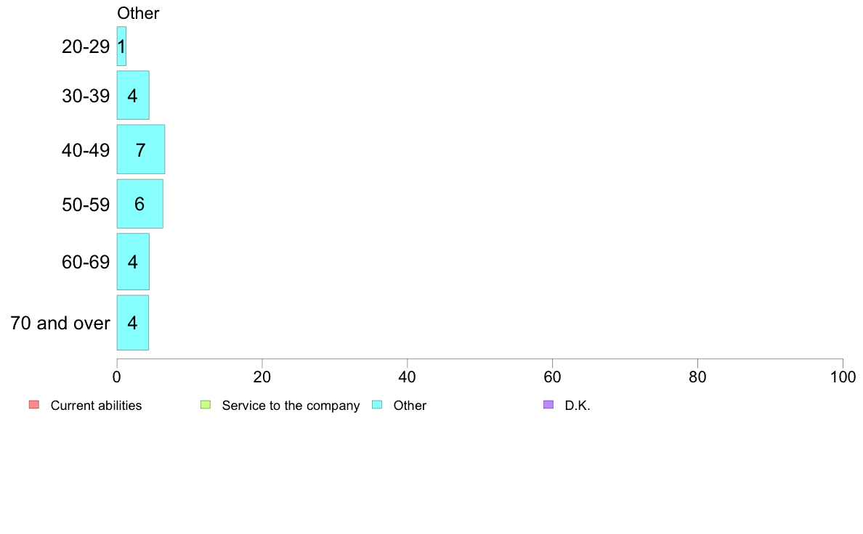
Task: Click the Current abilities legend label
Action: pos(97,406)
